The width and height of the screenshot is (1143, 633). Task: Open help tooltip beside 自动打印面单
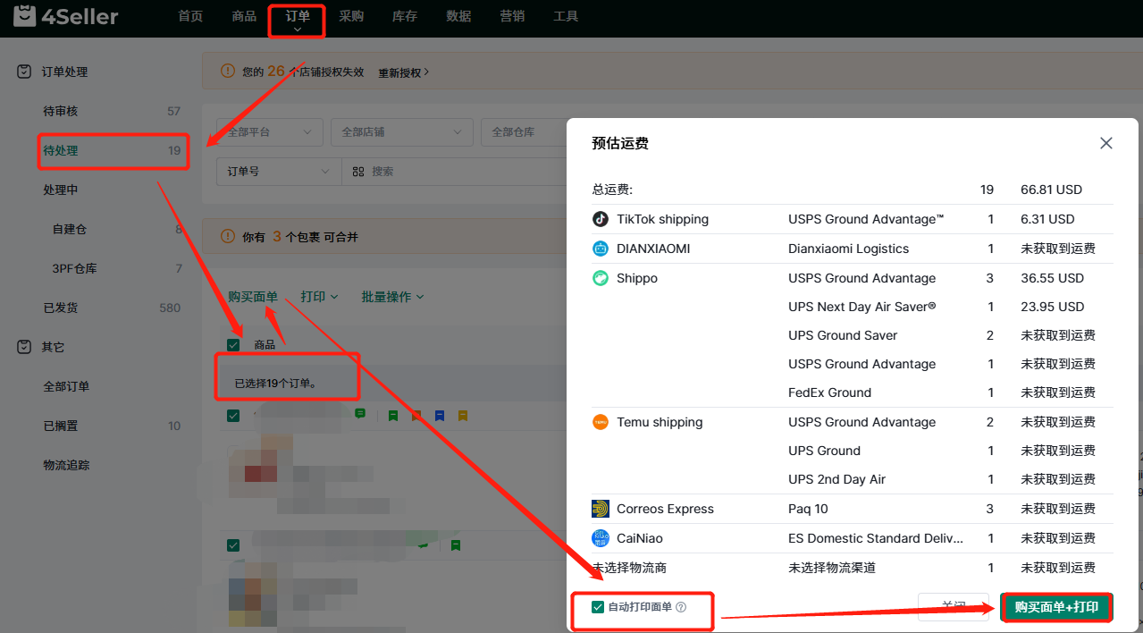coord(681,607)
